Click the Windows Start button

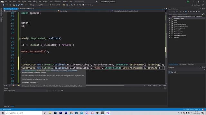pyautogui.click(x=3, y=113)
